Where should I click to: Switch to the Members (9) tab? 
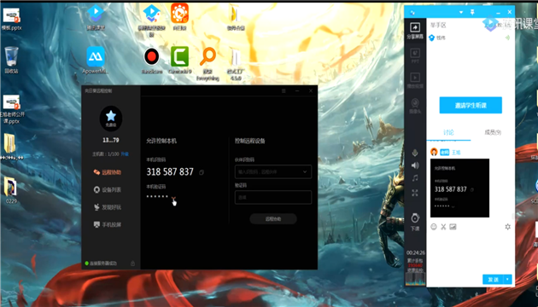pos(493,132)
